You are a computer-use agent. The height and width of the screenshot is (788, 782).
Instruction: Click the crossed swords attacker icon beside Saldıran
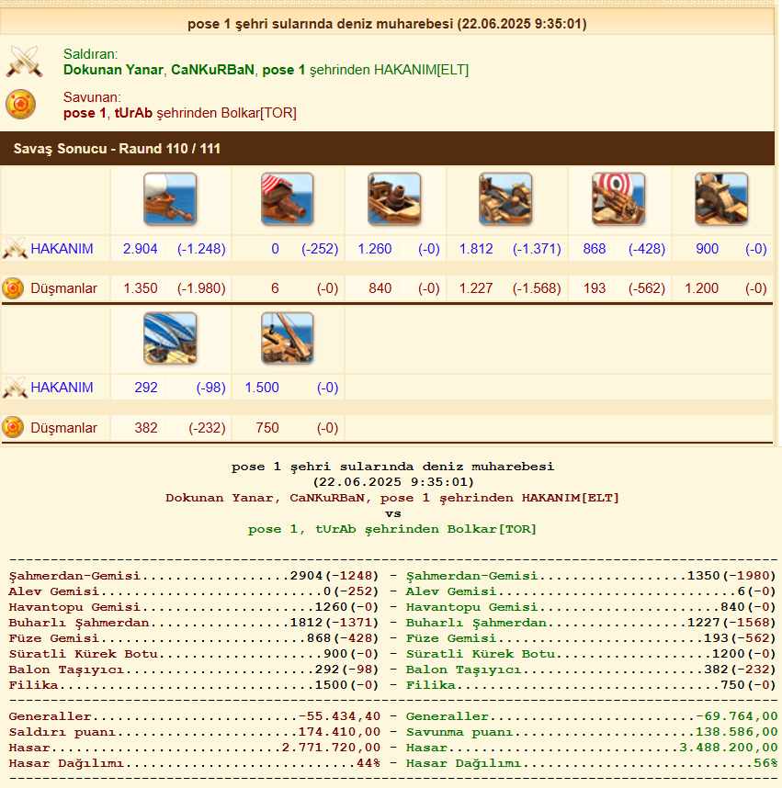tap(24, 62)
